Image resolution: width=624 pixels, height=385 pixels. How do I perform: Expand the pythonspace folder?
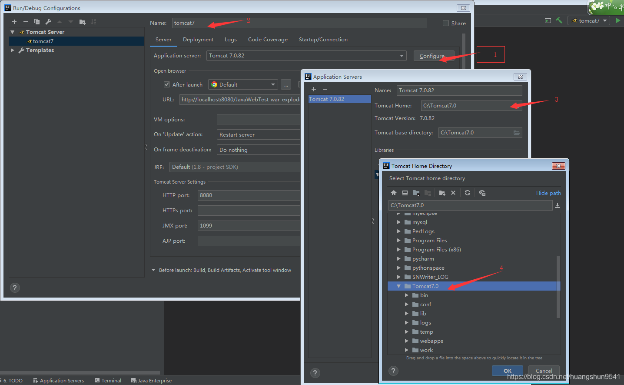[399, 268]
